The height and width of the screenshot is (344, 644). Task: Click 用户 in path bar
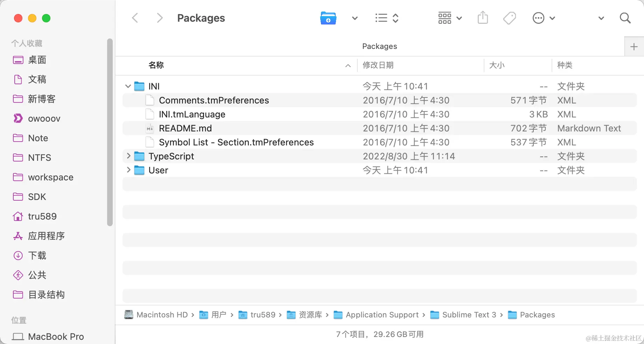[x=213, y=315]
